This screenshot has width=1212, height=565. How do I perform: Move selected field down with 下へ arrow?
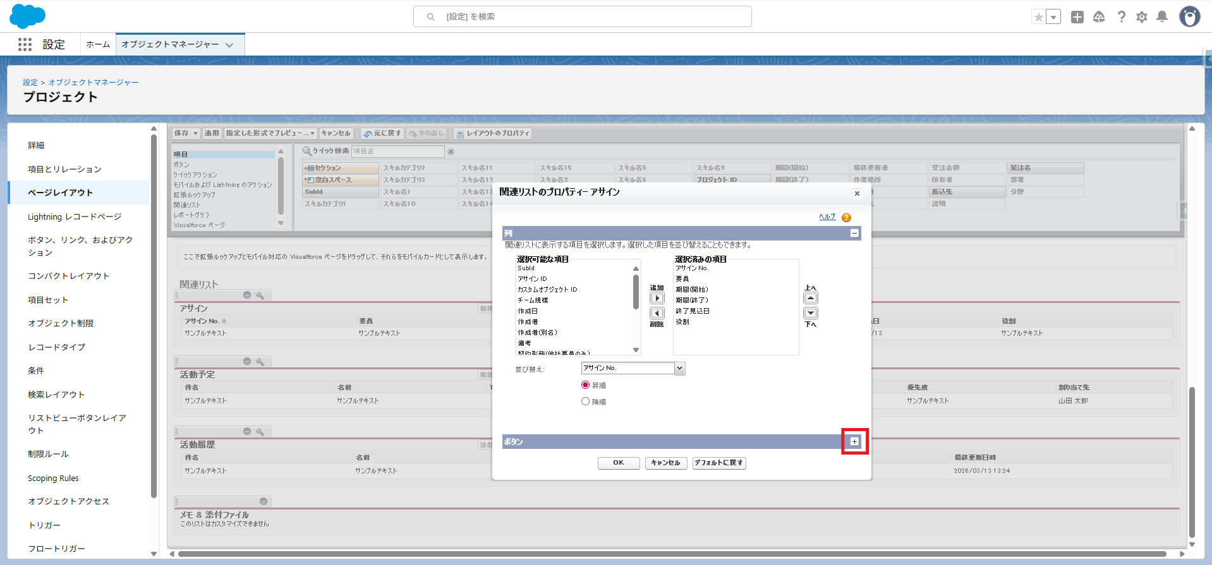click(x=810, y=313)
